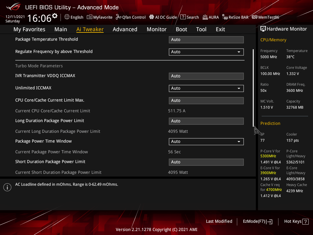Click the 3900MHz E-Core prediction value

pos(268,173)
